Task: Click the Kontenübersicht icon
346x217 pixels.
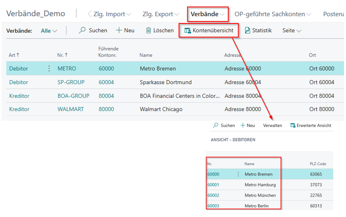Action: 188,30
